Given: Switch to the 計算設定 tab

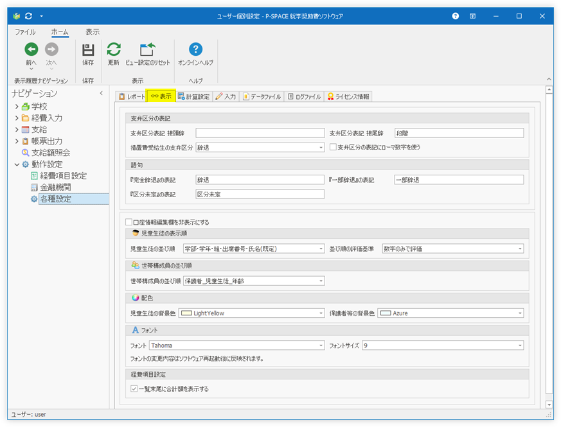Looking at the screenshot, I should click(194, 96).
